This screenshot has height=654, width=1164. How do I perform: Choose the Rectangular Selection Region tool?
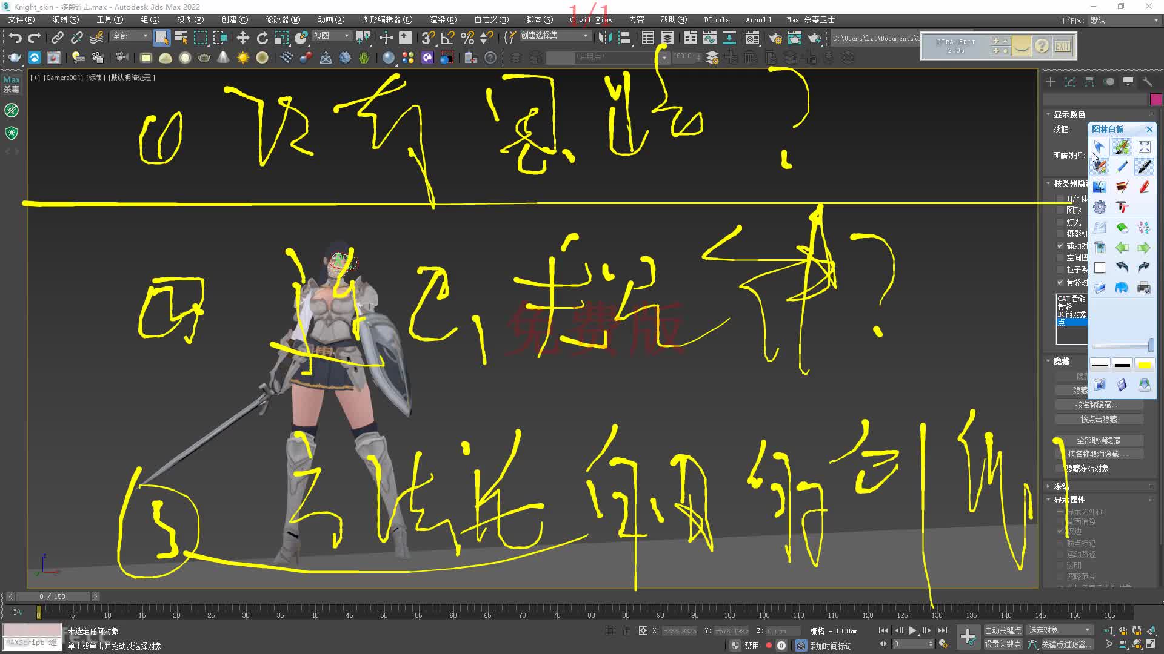(201, 38)
